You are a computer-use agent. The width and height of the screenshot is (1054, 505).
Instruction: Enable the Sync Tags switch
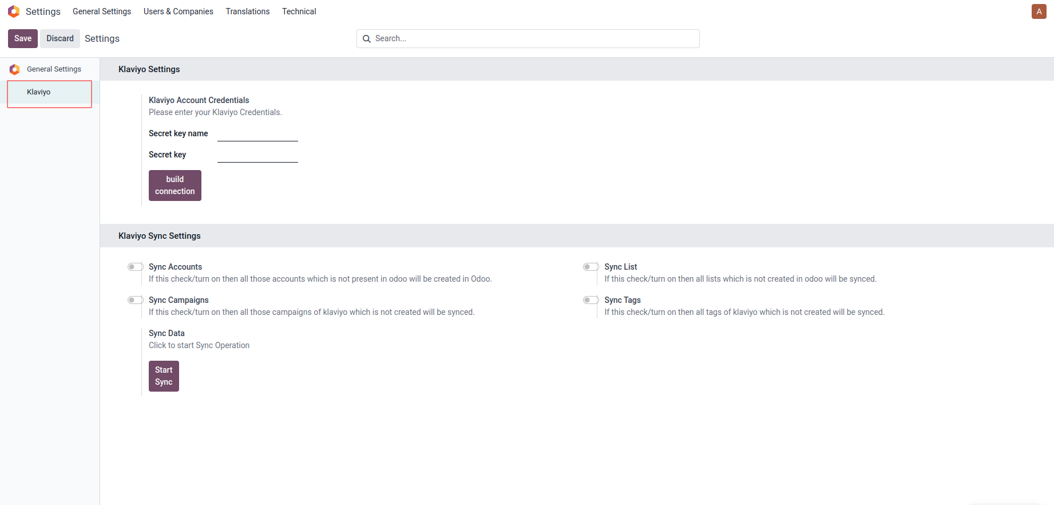point(591,300)
